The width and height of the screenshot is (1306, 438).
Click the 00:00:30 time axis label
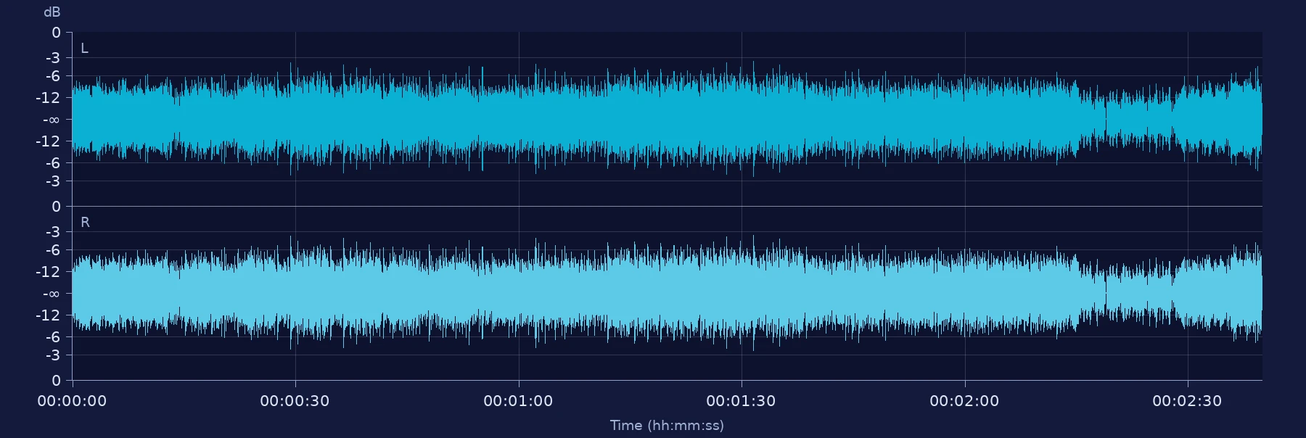[x=295, y=401]
